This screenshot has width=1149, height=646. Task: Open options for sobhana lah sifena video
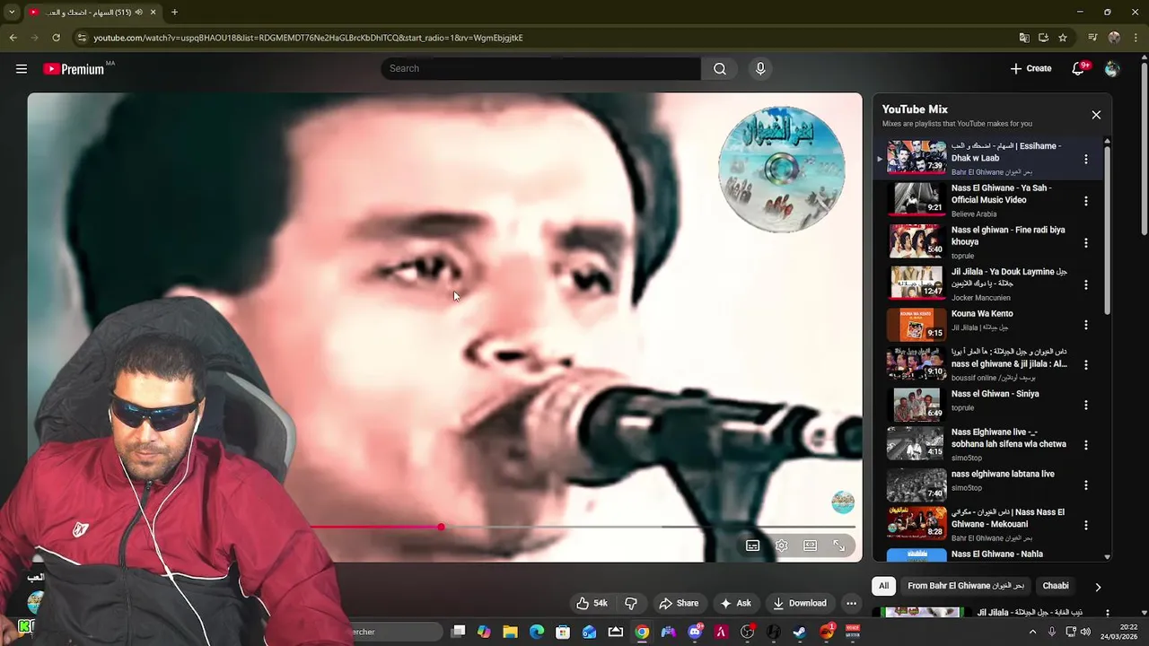pos(1085,445)
